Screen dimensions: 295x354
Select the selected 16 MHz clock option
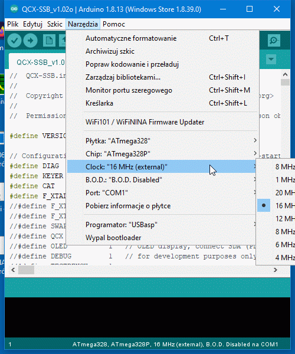click(x=276, y=206)
